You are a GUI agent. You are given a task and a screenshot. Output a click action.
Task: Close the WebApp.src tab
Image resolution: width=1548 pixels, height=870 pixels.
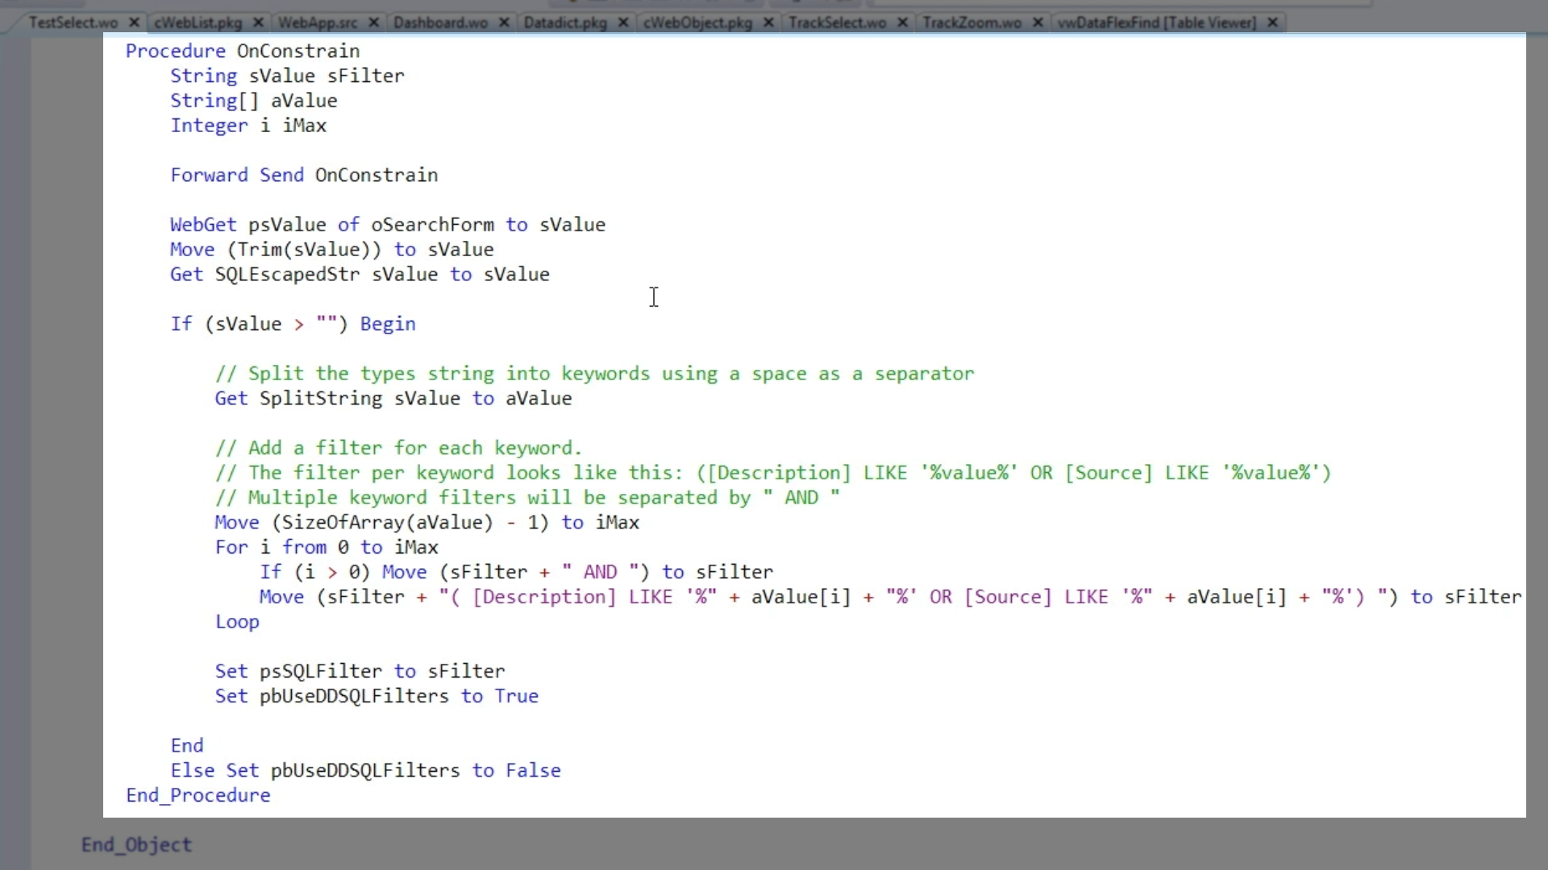coord(374,23)
